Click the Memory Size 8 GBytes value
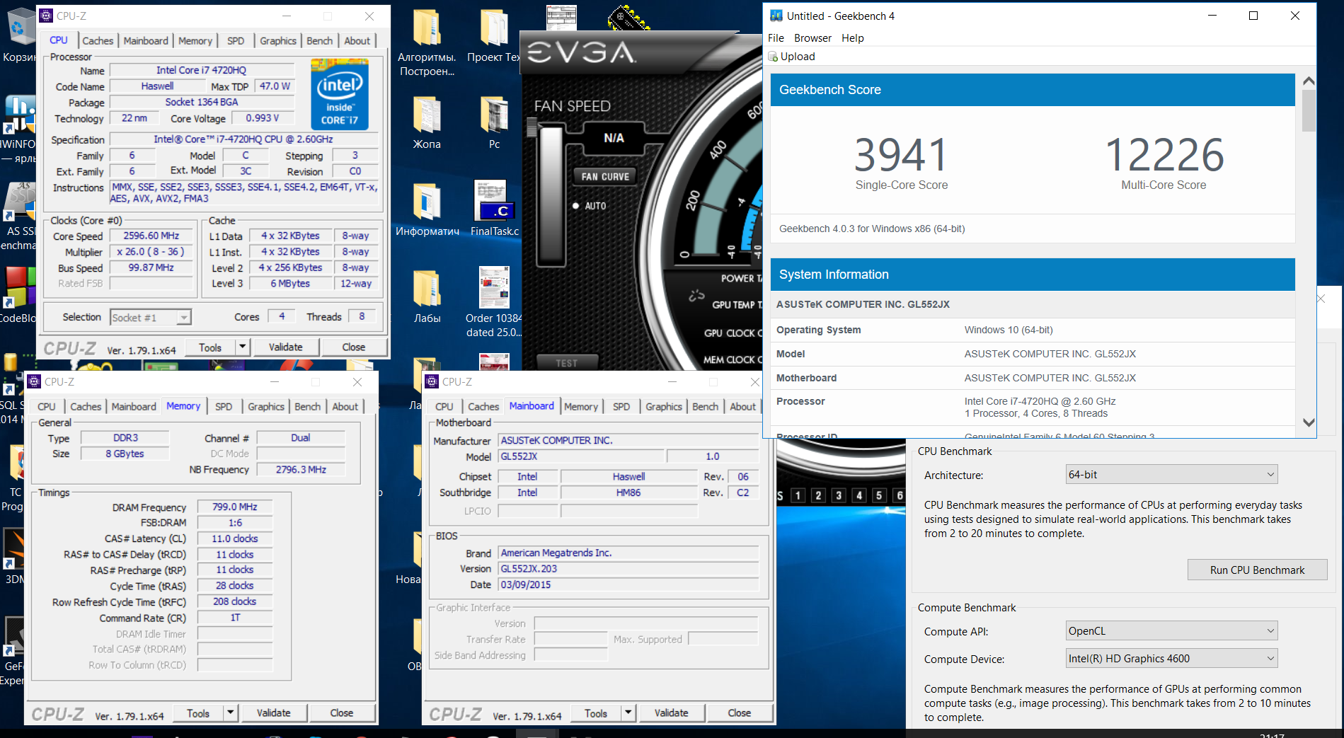Image resolution: width=1344 pixels, height=738 pixels. tap(125, 454)
